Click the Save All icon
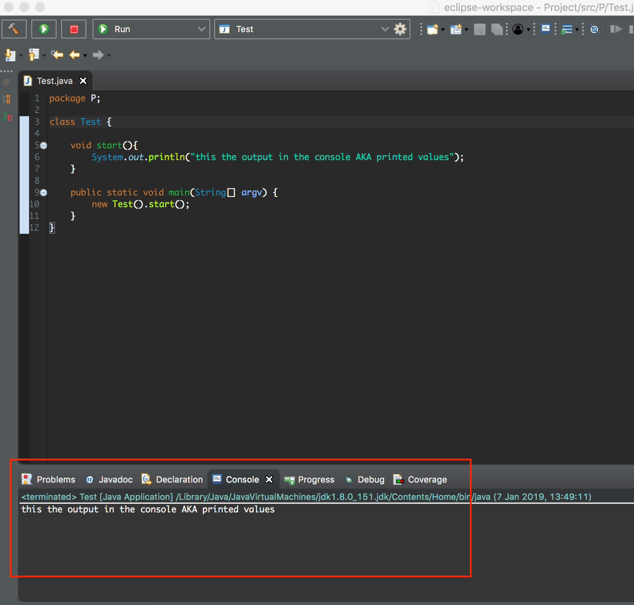 click(496, 29)
